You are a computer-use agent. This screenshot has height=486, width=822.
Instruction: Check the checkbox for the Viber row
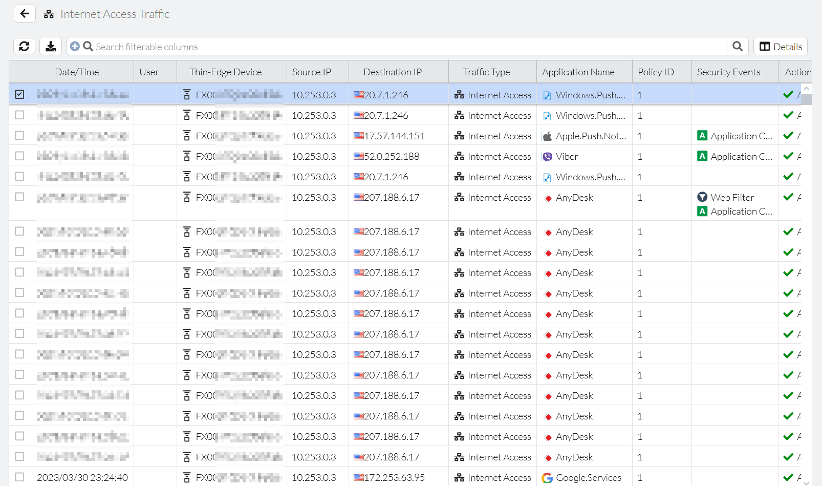[20, 156]
